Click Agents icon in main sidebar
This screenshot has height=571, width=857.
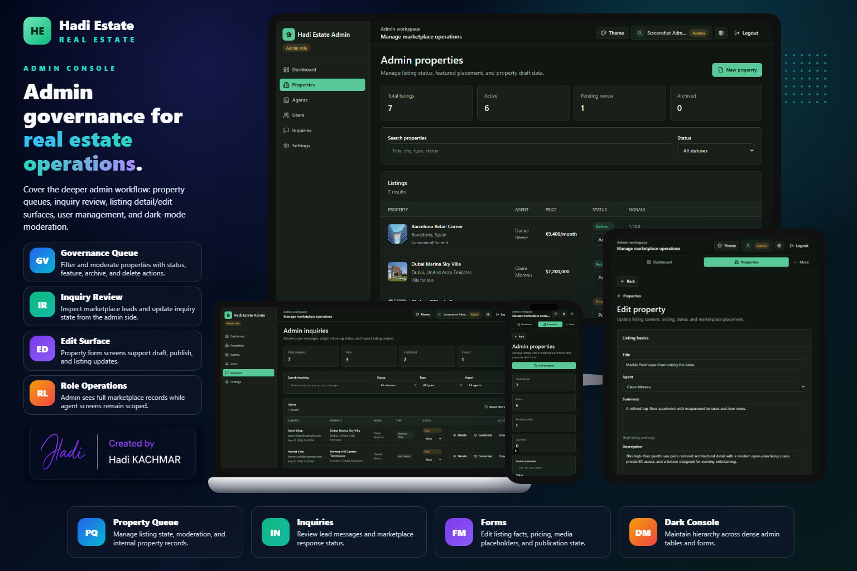[286, 100]
